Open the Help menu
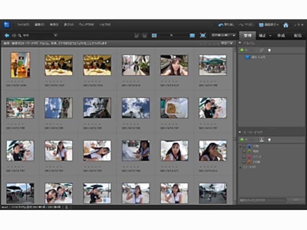The image size is (307, 230). click(105, 25)
